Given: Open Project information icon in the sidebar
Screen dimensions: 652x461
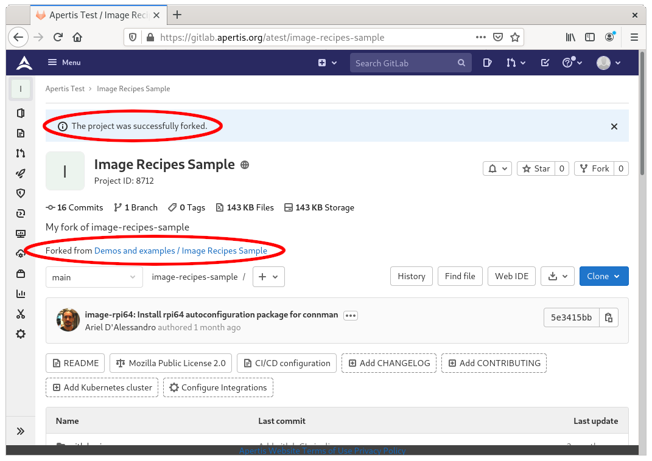Looking at the screenshot, I should tap(20, 113).
